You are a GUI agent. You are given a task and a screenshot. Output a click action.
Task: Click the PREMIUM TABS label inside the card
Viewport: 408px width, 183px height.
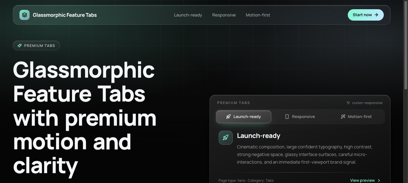pyautogui.click(x=234, y=103)
